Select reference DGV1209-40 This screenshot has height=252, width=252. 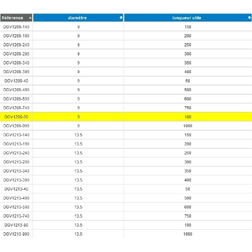(16, 81)
